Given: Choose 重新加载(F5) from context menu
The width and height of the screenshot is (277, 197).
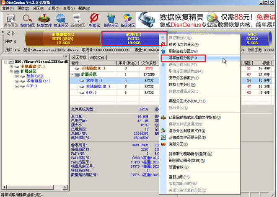Looking at the screenshot, I should pos(199,177).
